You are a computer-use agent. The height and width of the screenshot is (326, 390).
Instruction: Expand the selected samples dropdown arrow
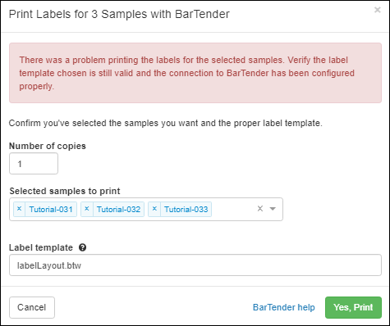point(273,209)
